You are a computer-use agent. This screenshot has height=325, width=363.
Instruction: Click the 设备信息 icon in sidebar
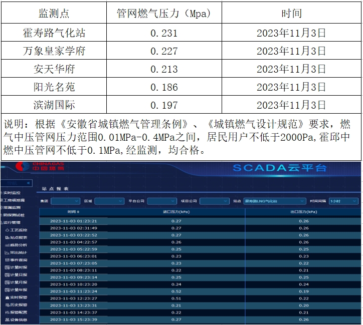(x=8, y=319)
